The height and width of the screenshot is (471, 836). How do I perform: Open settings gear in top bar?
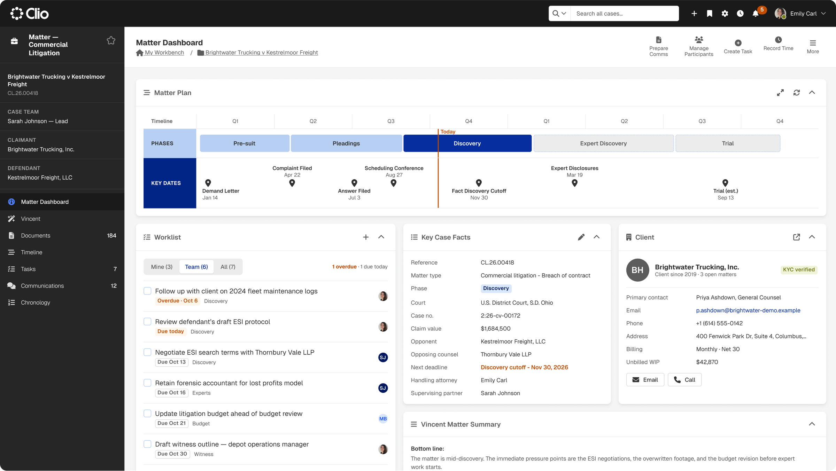pyautogui.click(x=725, y=14)
